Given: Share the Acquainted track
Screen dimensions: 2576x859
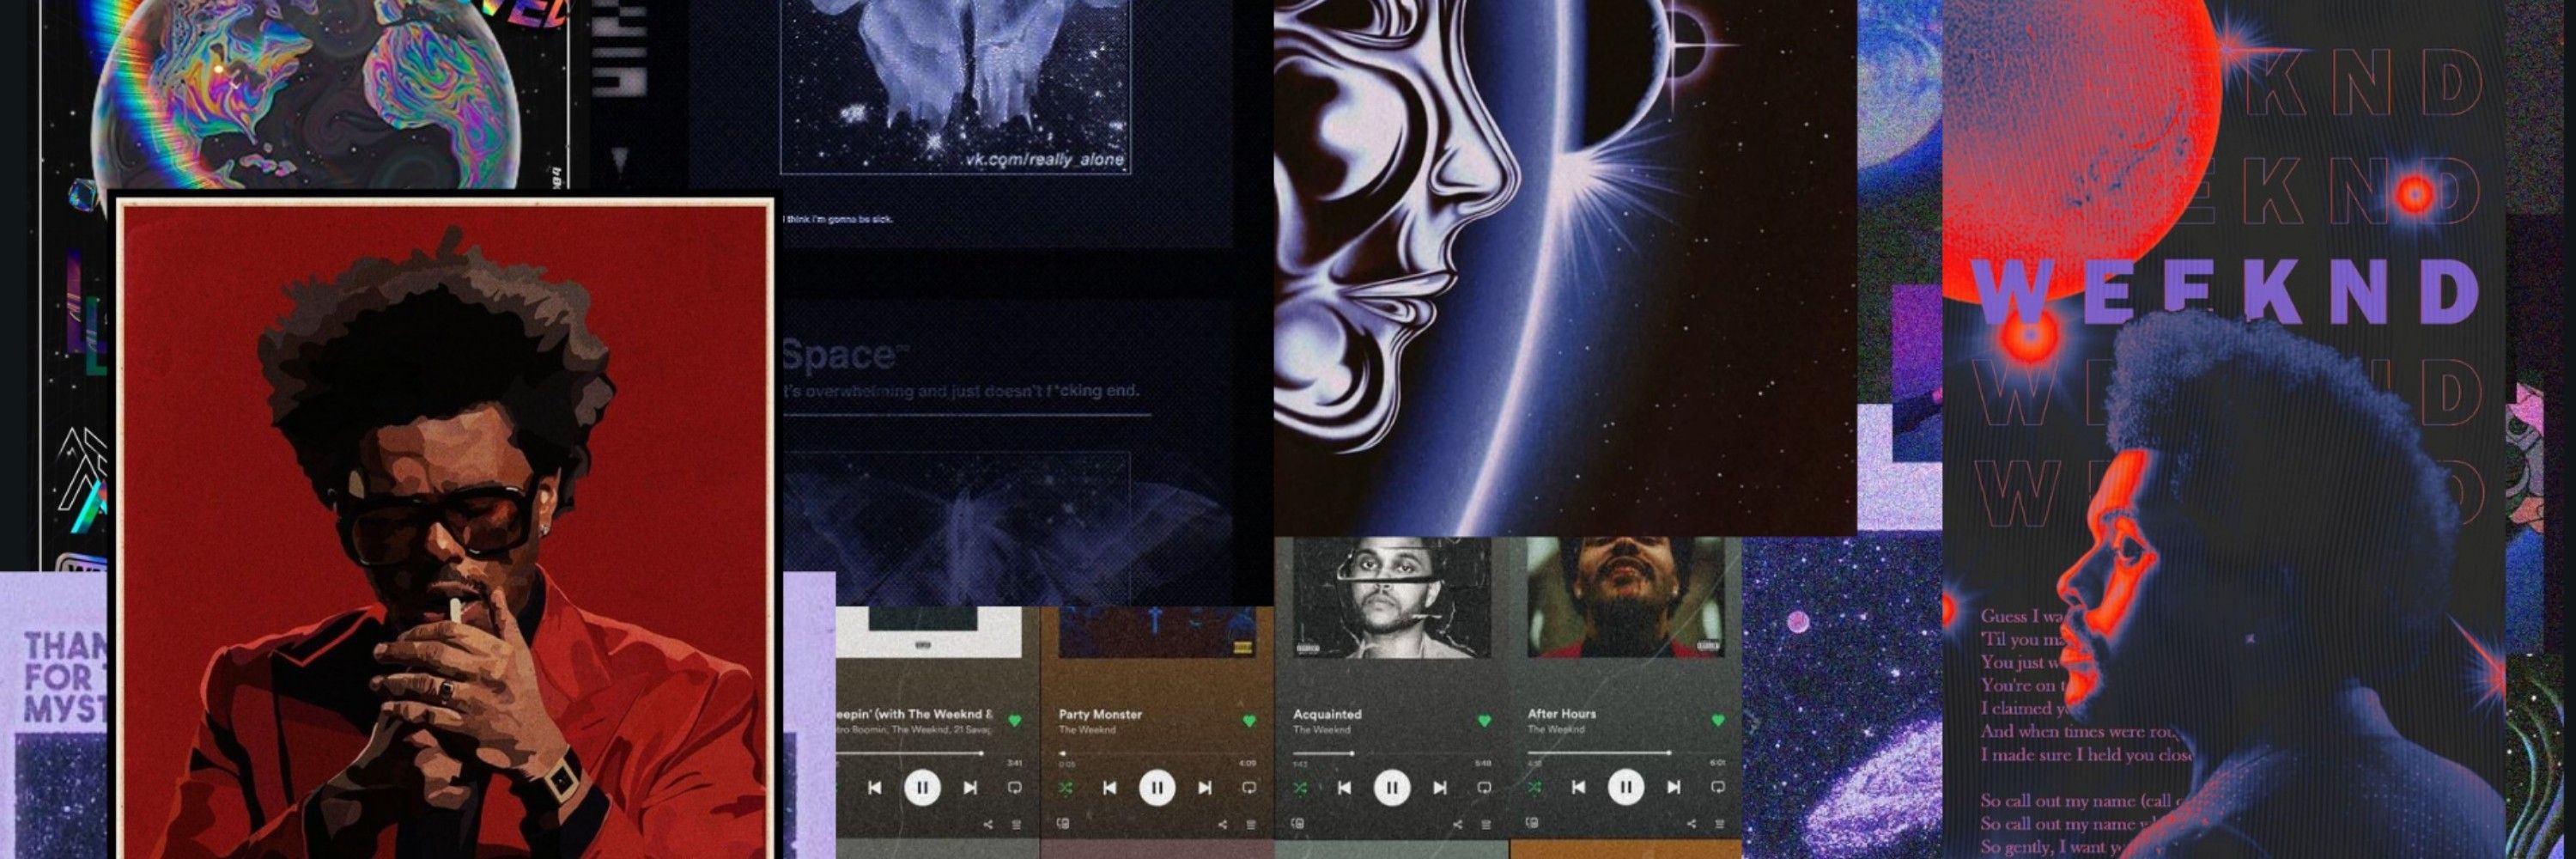Looking at the screenshot, I should click(x=1457, y=825).
